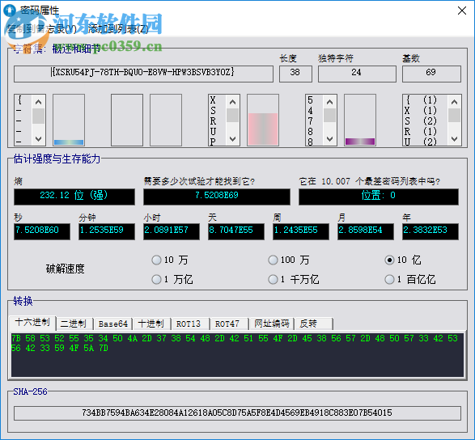Click the character count scrollbar thumb
This screenshot has width=475, height=440.
click(x=454, y=116)
